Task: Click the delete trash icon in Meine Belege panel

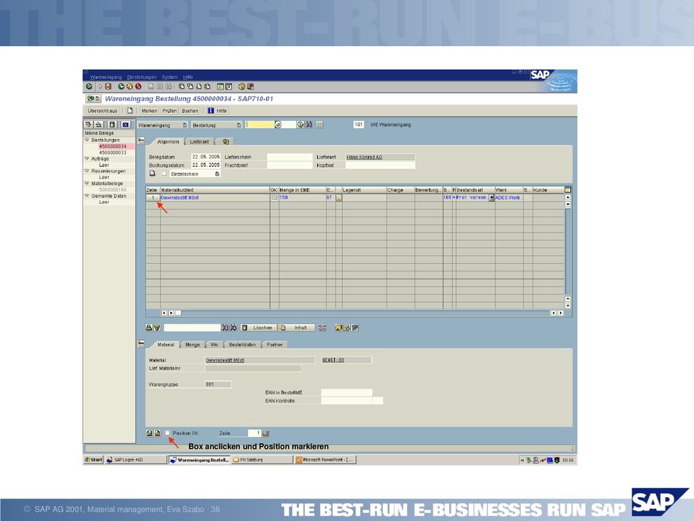Action: pos(112,125)
